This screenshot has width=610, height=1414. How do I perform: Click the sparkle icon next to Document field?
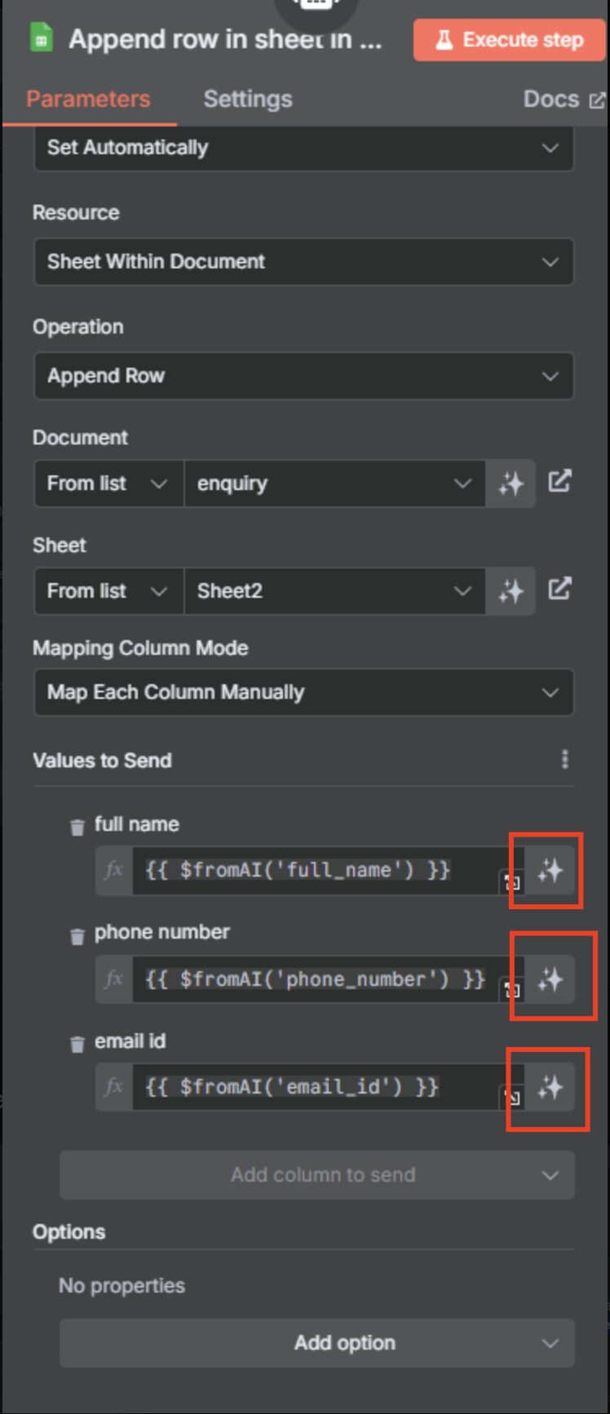point(511,484)
